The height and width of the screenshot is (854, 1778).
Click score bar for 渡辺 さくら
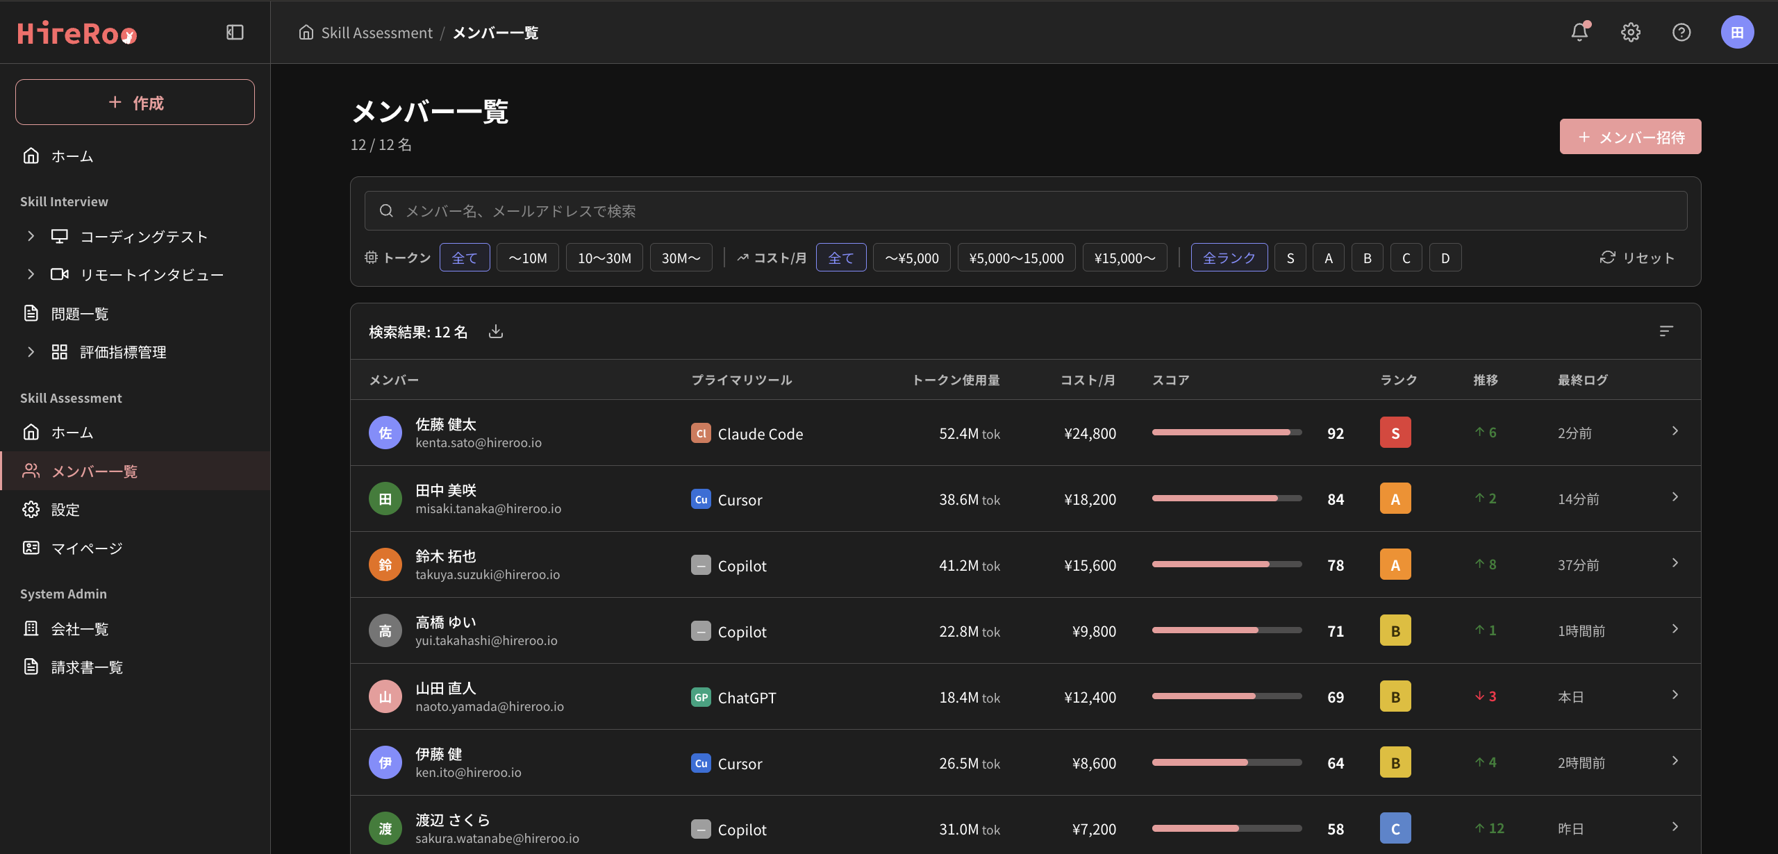pyautogui.click(x=1227, y=828)
